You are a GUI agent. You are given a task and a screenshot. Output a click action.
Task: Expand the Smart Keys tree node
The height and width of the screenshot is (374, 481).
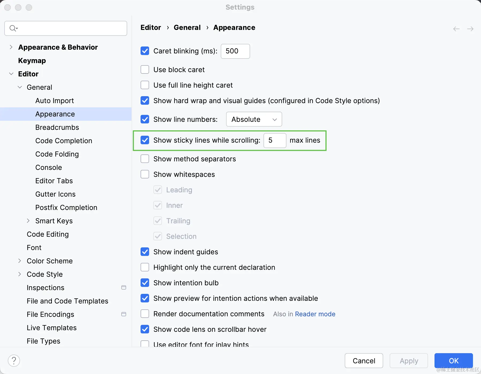click(x=28, y=221)
